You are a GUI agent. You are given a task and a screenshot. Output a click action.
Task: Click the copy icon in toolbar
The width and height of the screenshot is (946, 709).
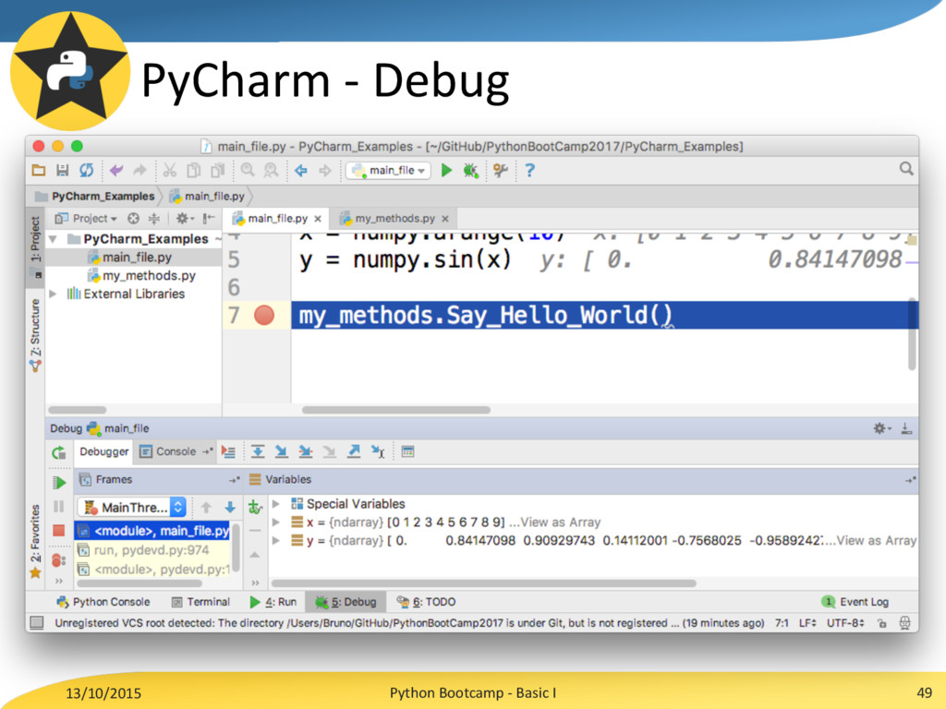(194, 171)
